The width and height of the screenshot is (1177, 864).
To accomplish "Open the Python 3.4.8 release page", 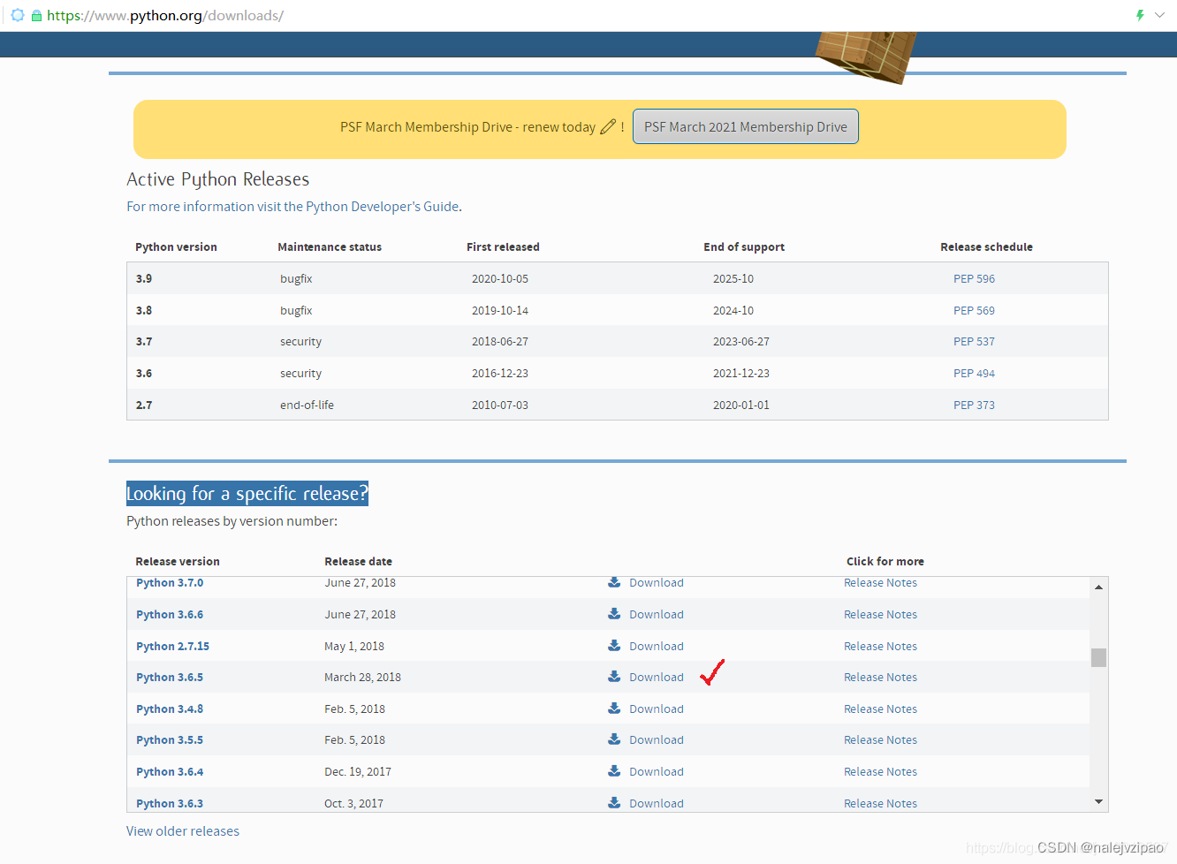I will coord(170,709).
